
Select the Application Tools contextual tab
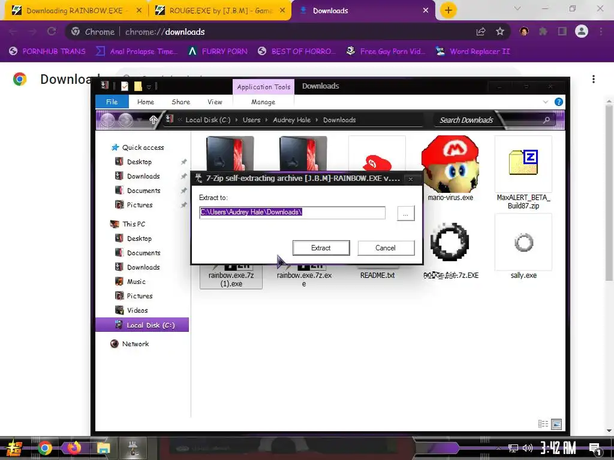(x=264, y=87)
